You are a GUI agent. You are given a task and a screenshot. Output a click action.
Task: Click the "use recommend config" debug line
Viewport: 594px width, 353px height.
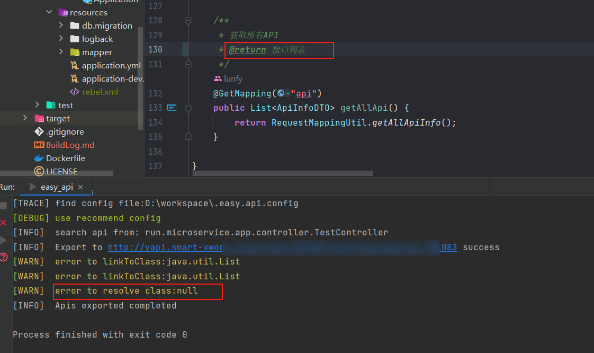pyautogui.click(x=108, y=218)
